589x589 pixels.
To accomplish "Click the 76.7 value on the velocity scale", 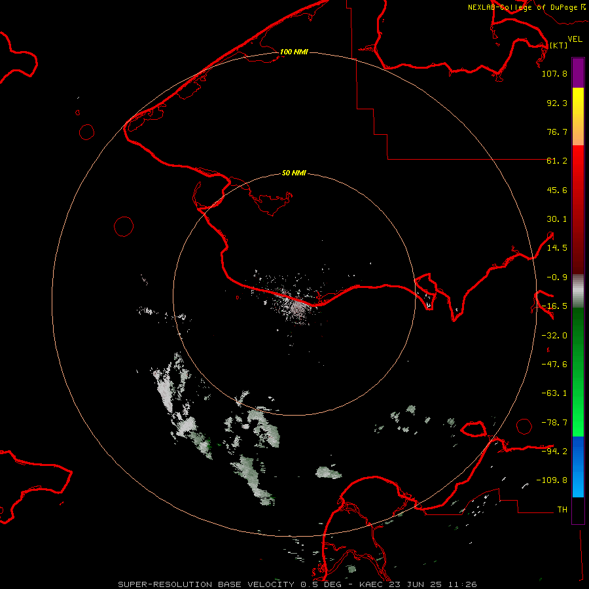I will (x=557, y=132).
